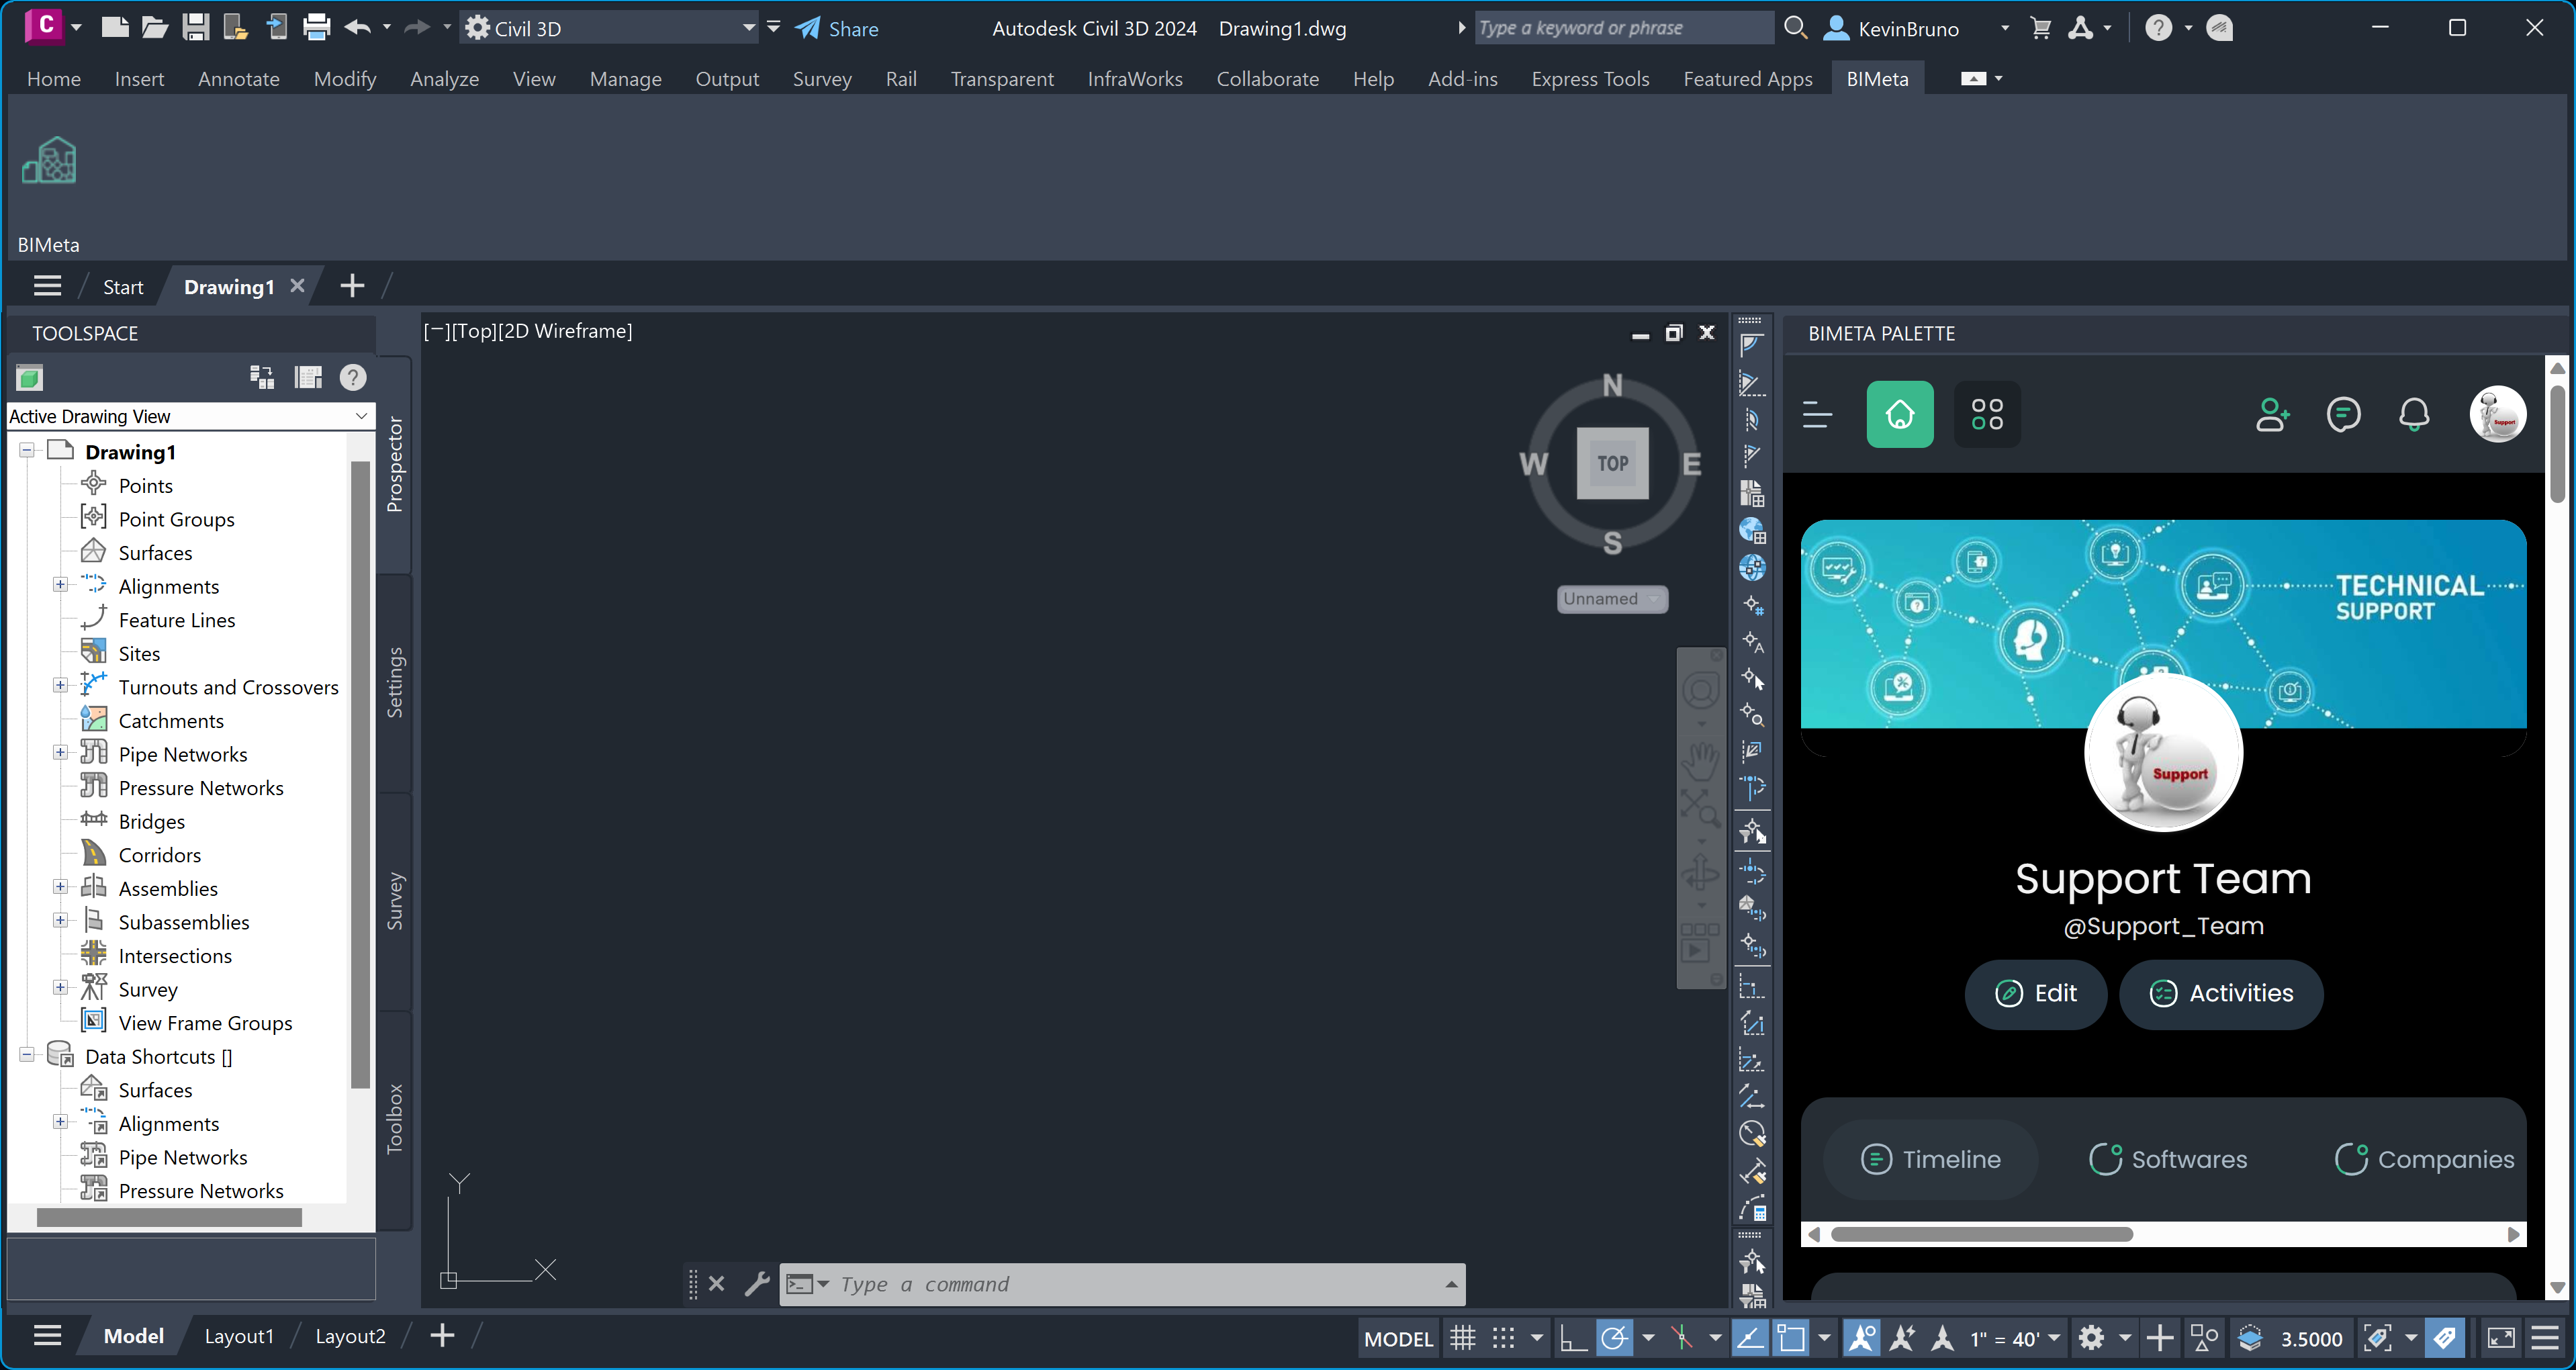Switch to the Settings tab in Toolspace
This screenshot has width=2576, height=1370.
(395, 683)
